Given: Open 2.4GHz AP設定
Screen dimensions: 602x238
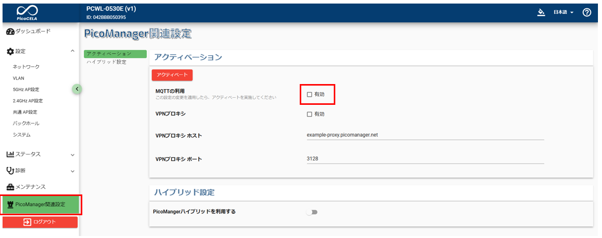Looking at the screenshot, I should tap(27, 101).
